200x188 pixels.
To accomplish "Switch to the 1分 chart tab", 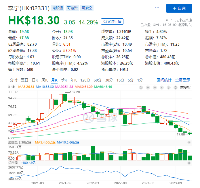I will (140, 80).
